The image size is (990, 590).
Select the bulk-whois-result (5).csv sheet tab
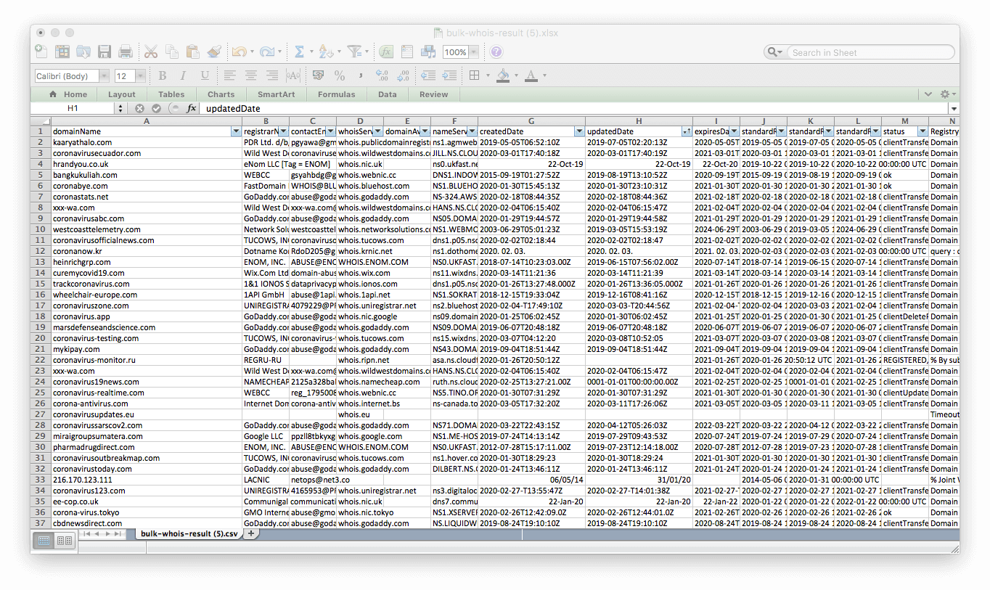pos(189,534)
